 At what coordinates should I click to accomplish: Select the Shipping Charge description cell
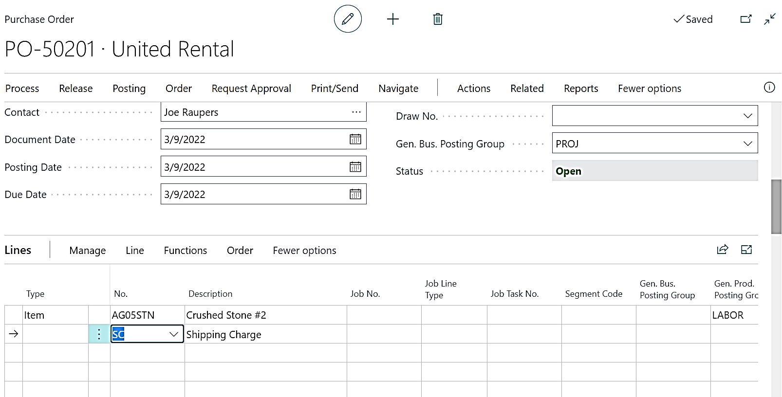pyautogui.click(x=266, y=334)
